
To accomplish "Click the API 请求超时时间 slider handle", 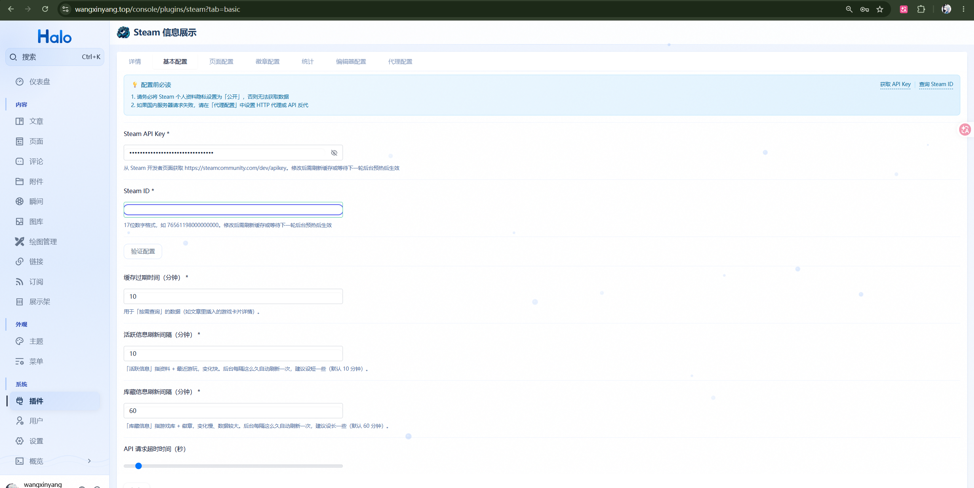I will tap(139, 466).
